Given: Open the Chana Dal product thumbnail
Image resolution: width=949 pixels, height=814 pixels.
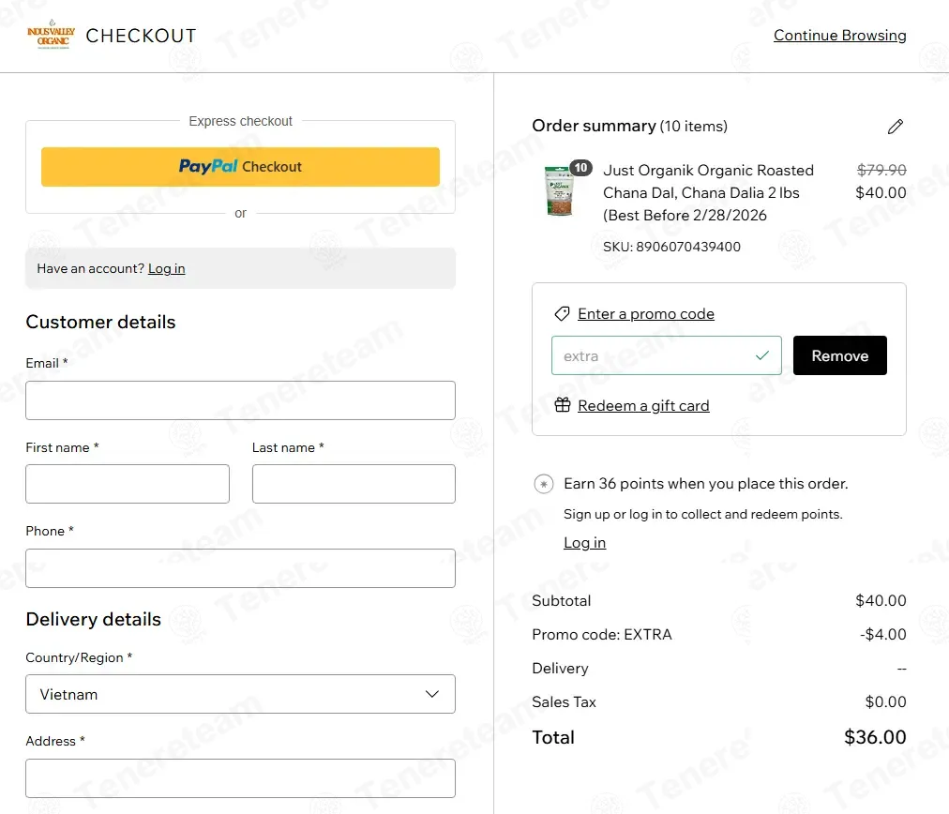Looking at the screenshot, I should pyautogui.click(x=560, y=192).
